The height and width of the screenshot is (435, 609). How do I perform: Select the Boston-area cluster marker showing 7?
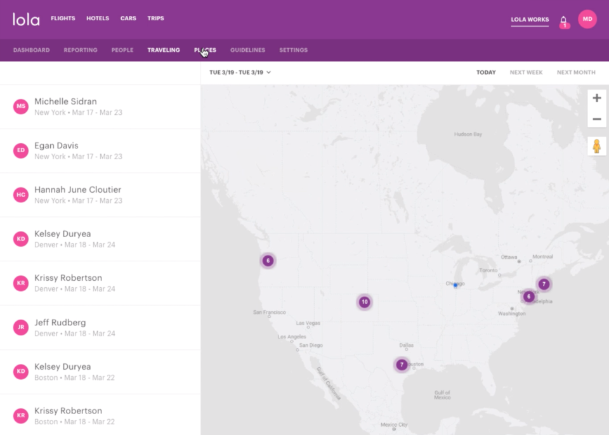pos(544,284)
